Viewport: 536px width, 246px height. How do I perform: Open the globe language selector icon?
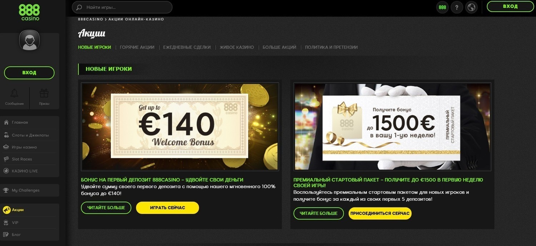(x=472, y=7)
